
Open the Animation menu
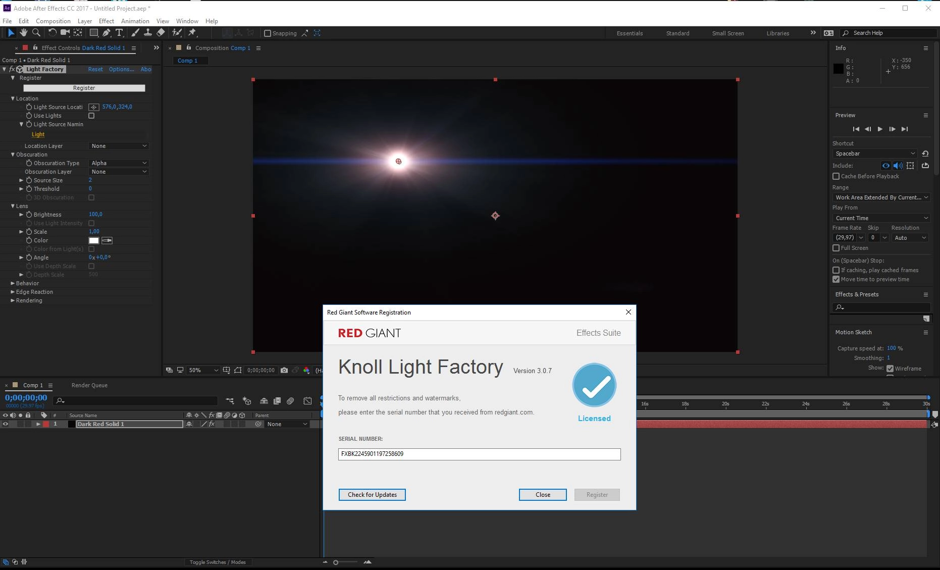tap(135, 21)
